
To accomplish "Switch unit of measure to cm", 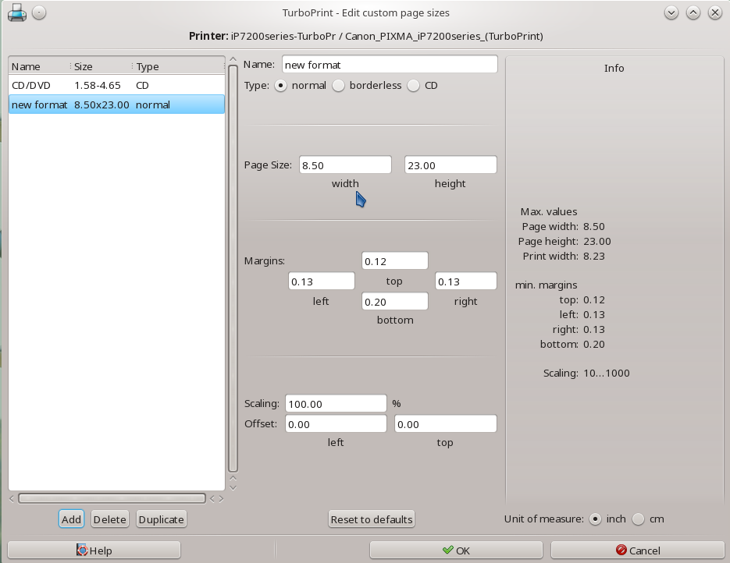I will 639,519.
